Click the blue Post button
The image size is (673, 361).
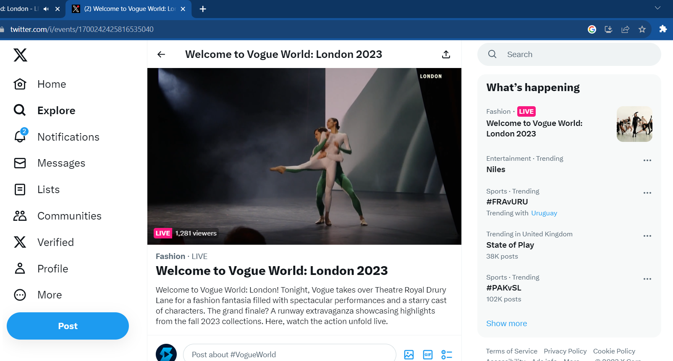click(x=68, y=326)
